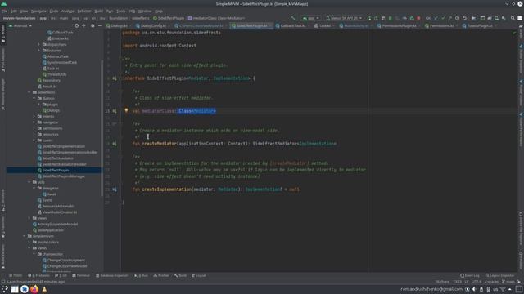Click the SideEffectPlugin breadcrumb in navigation bar
Screen dimensions: 524x294
tap(169, 18)
